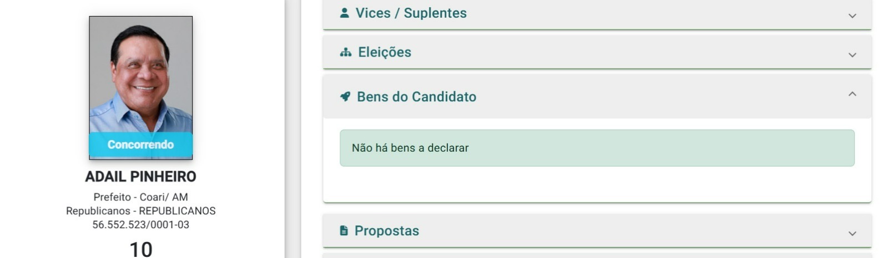This screenshot has width=888, height=258.
Task: Expand the Propostas section chevron
Action: click(x=852, y=234)
